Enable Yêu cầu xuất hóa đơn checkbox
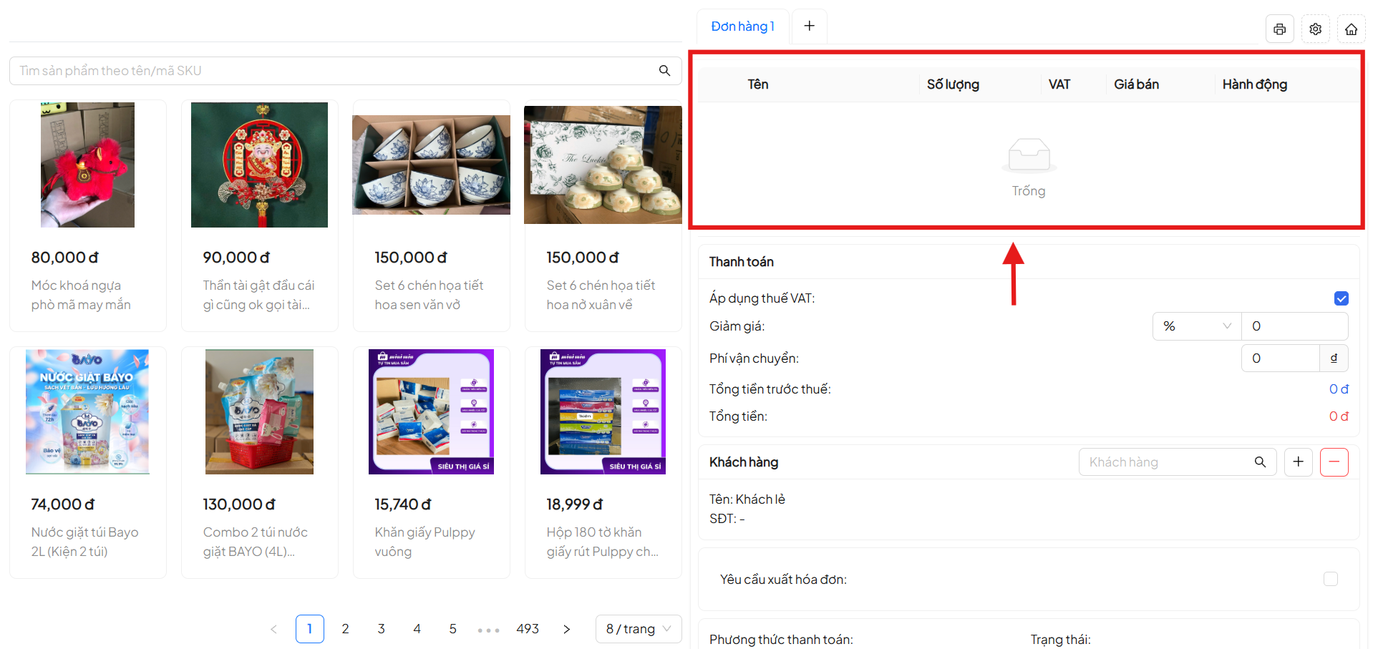 (x=1330, y=579)
